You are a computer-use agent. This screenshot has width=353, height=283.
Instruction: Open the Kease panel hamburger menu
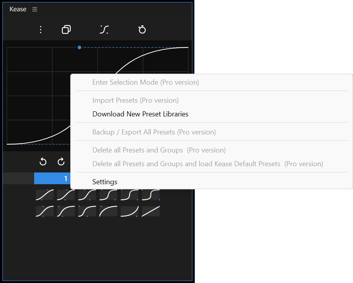(x=35, y=9)
